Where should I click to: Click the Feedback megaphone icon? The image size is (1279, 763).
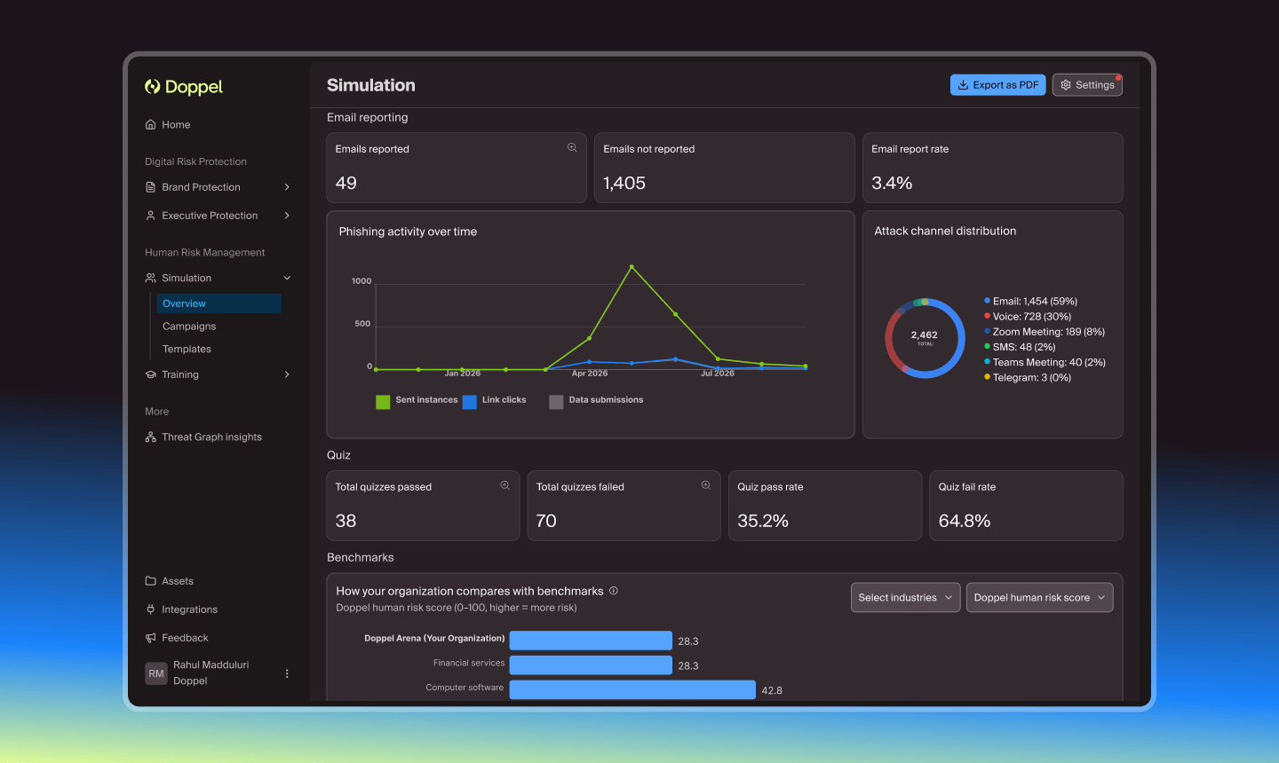(151, 638)
